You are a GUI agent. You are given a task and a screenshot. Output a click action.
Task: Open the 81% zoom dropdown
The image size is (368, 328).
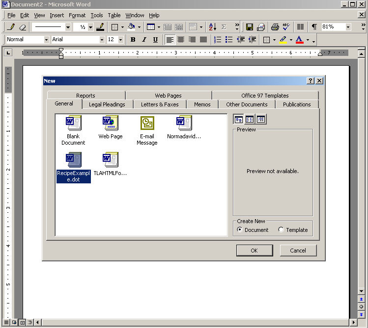[x=348, y=27]
